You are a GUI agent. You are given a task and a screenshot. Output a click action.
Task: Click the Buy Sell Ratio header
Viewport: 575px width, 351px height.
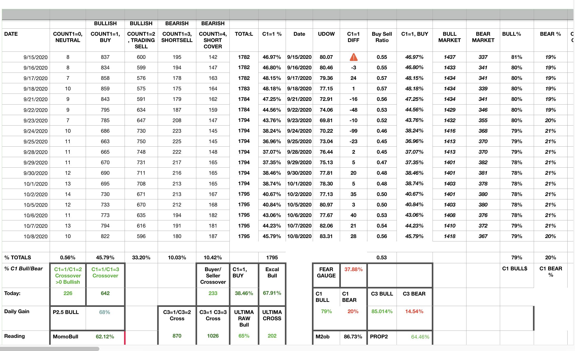pyautogui.click(x=382, y=37)
